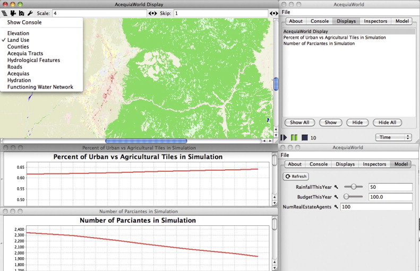Open the Time dropdown selector

click(393, 137)
